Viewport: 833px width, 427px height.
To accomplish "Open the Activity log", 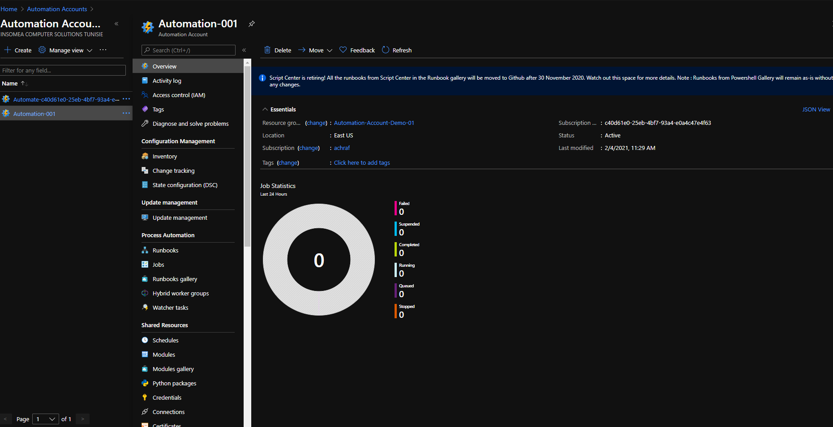I will coord(167,81).
